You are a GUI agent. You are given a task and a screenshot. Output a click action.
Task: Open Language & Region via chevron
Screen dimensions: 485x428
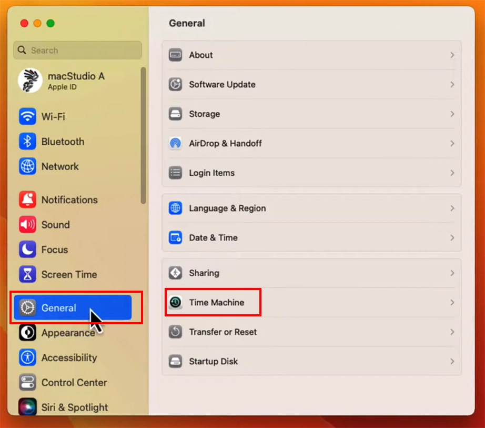(452, 208)
